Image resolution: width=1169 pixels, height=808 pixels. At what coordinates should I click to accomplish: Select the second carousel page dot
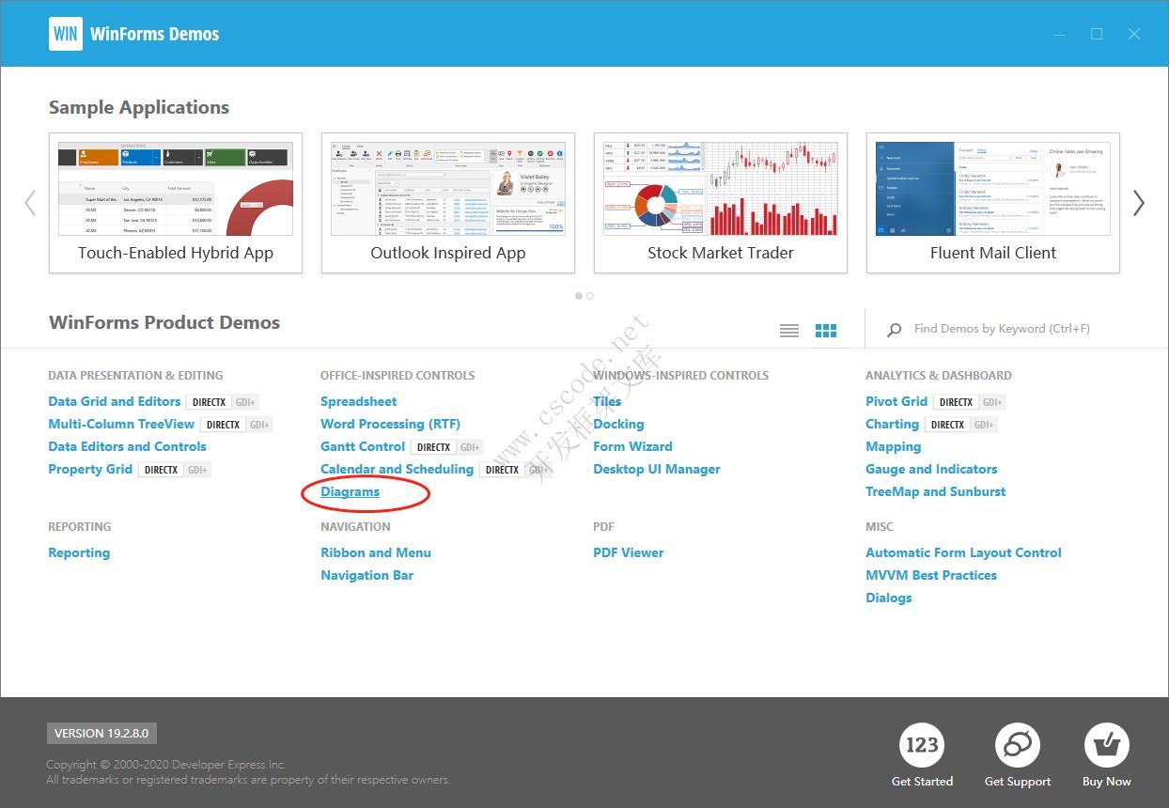(x=591, y=296)
